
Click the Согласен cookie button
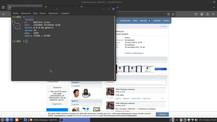coord(162,114)
